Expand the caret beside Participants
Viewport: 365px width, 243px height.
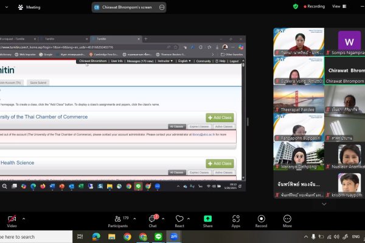point(134,219)
